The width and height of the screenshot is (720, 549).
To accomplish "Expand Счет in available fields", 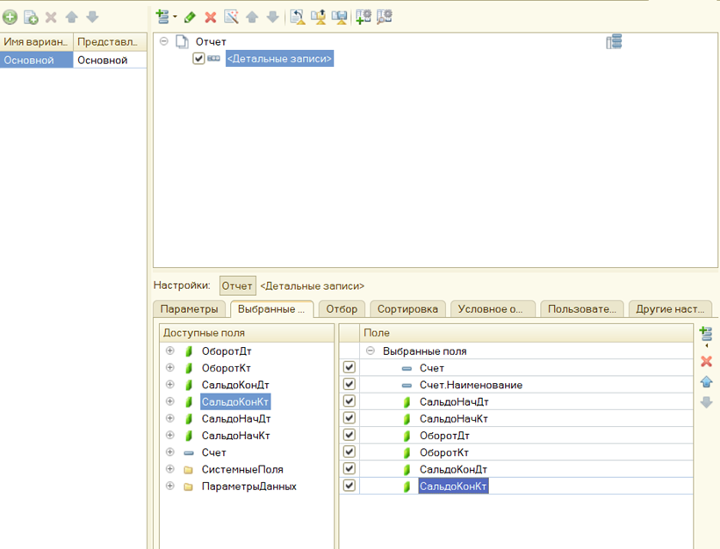I will 169,452.
